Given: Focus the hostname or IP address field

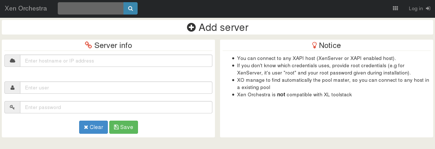Looking at the screenshot, I should [116, 60].
